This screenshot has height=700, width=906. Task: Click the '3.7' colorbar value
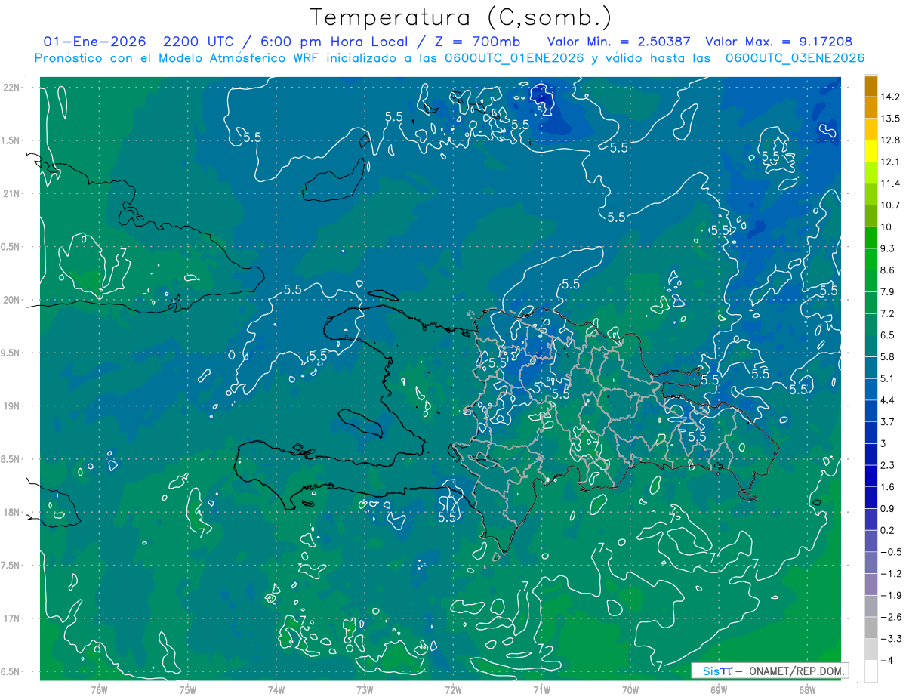pos(889,421)
